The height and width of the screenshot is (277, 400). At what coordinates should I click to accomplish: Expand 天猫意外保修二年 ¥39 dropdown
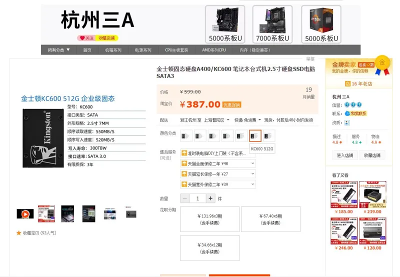click(x=218, y=184)
